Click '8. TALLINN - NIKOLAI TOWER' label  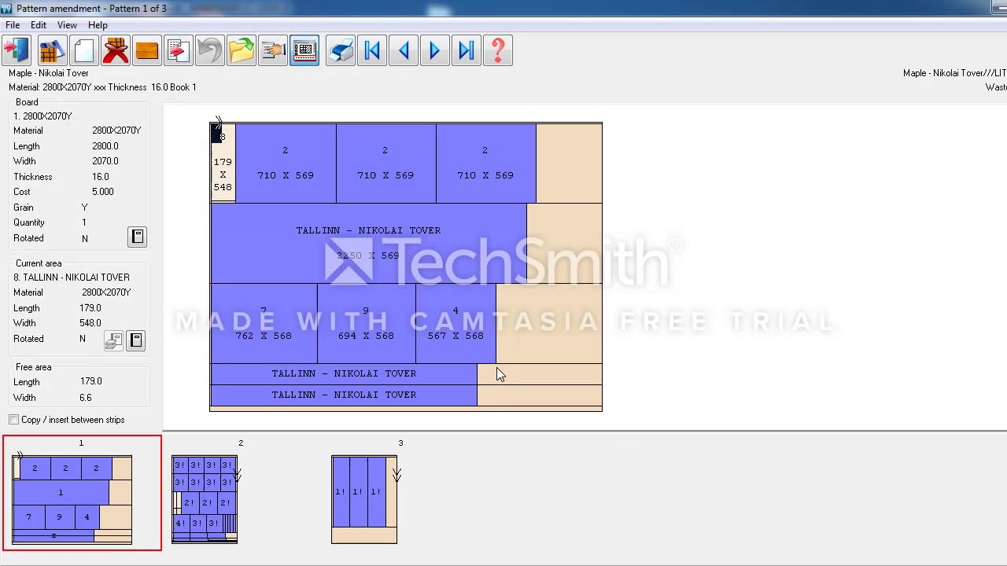[x=72, y=277]
